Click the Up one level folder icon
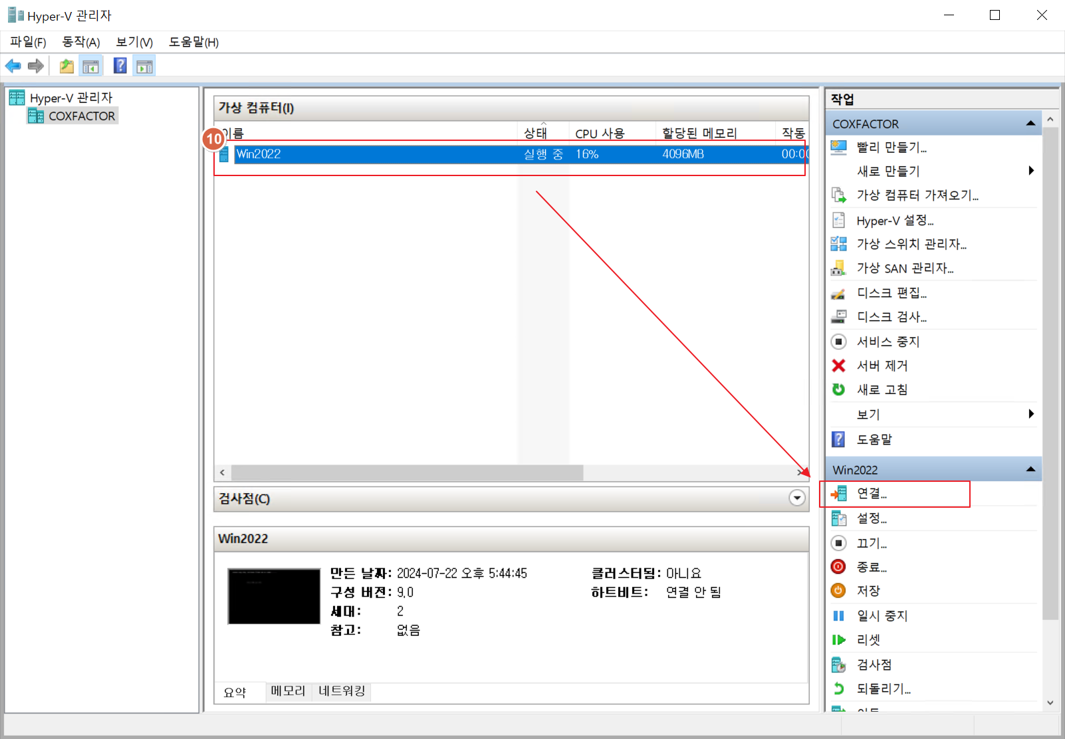Image resolution: width=1065 pixels, height=739 pixels. pyautogui.click(x=66, y=66)
